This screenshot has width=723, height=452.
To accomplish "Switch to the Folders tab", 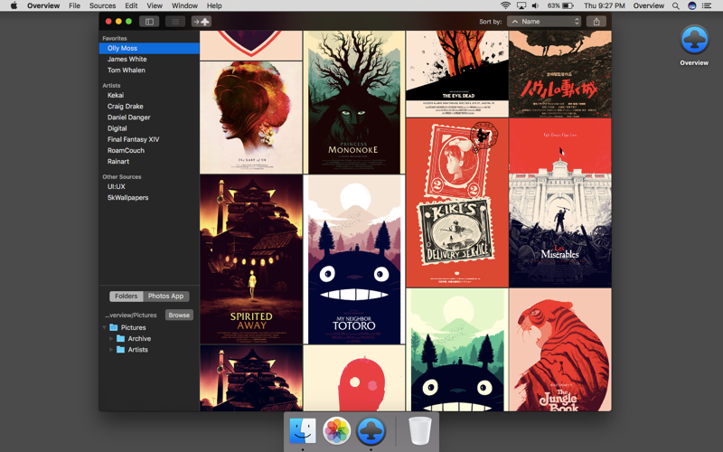I will point(126,297).
